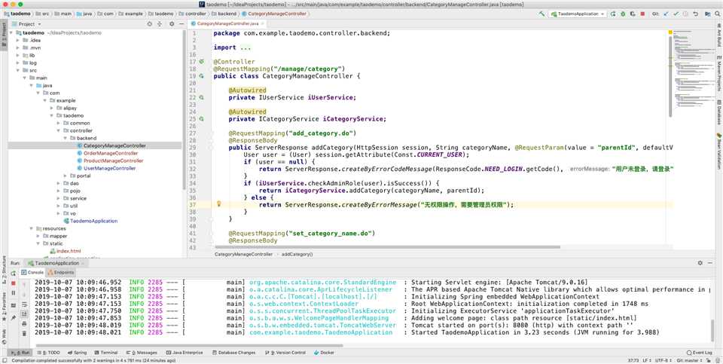Click the editor horizontal scrollbar
Viewport: 723px width, 364px height.
[387, 247]
